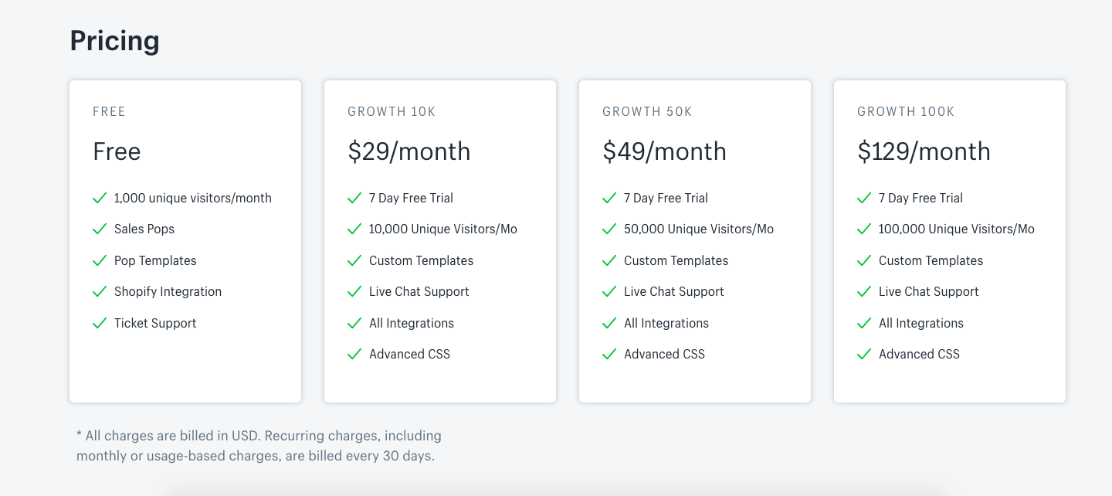Click the checkmark beside "Custom Templates" in Growth 50K
Viewport: 1112px width, 496px height.
(609, 260)
